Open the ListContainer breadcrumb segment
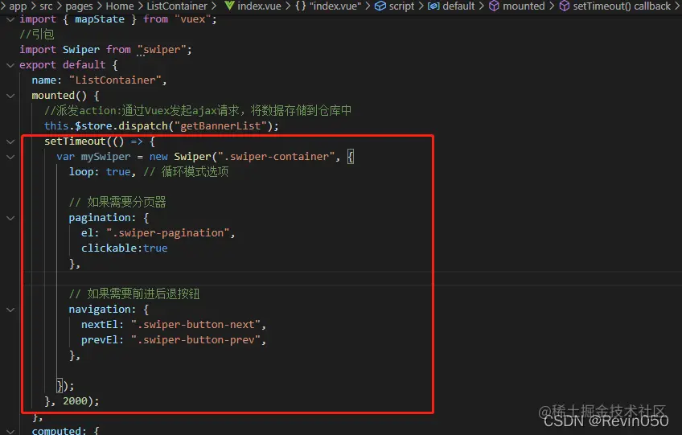 click(x=177, y=6)
